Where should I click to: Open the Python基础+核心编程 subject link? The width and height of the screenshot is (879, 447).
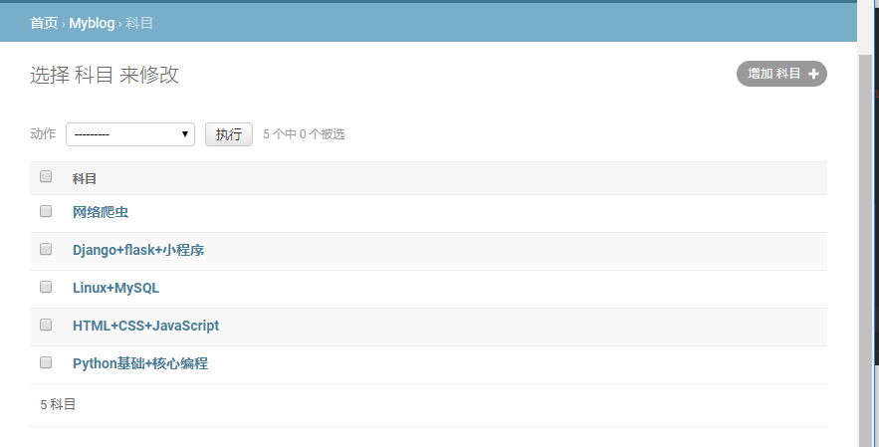tap(140, 363)
